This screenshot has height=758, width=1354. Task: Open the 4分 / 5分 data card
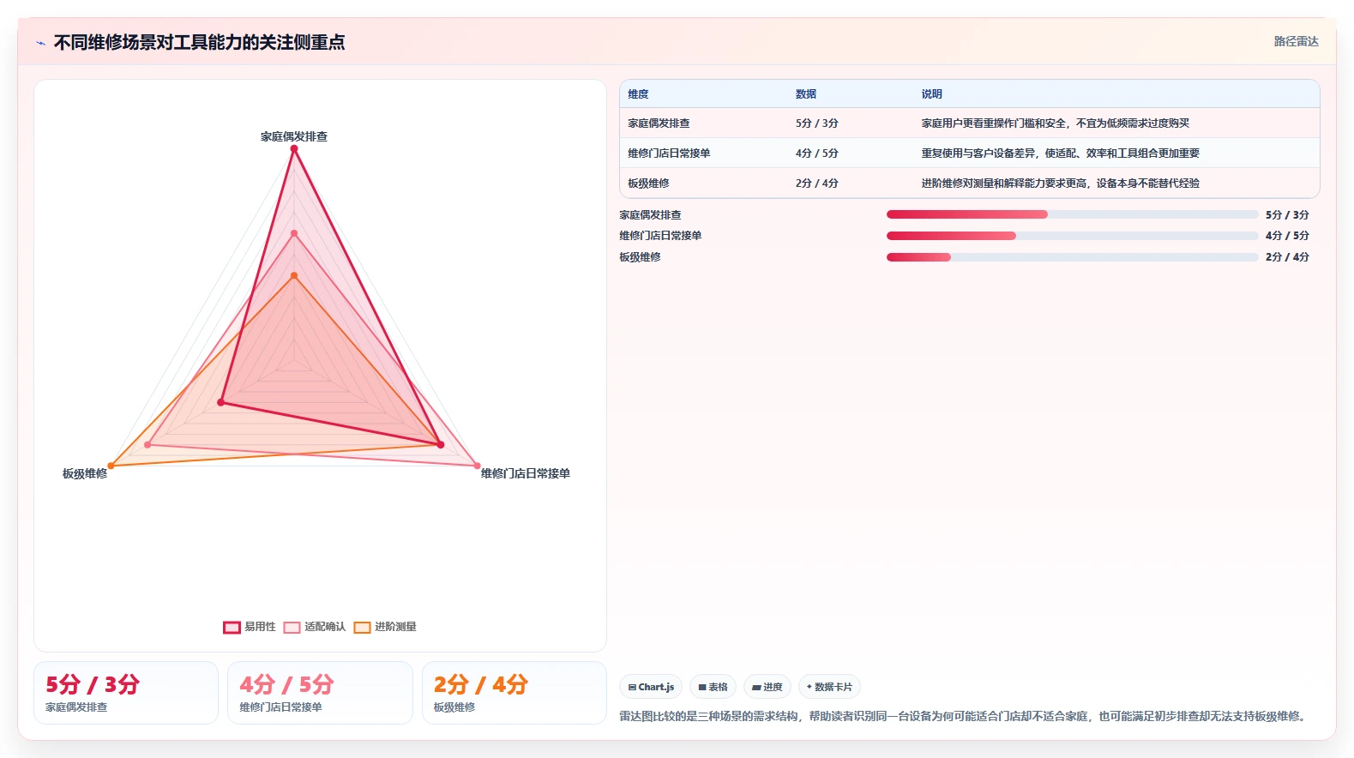pyautogui.click(x=320, y=693)
